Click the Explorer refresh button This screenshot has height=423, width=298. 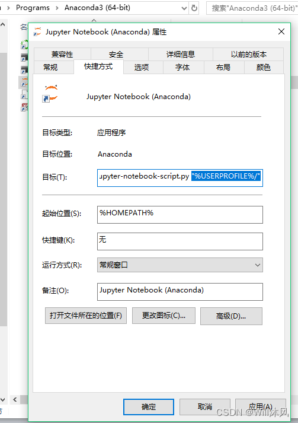(x=194, y=8)
